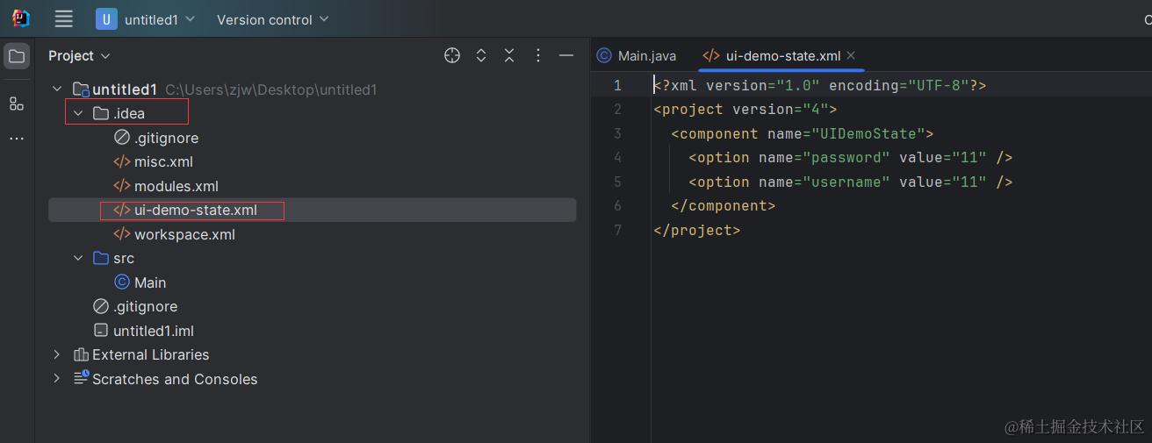Select the .idea folder
The image size is (1152, 443).
129,113
